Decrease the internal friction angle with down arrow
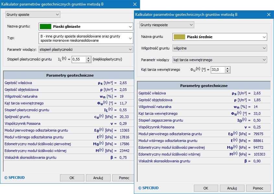Viewport: 274px width, 194px height. coord(227,71)
